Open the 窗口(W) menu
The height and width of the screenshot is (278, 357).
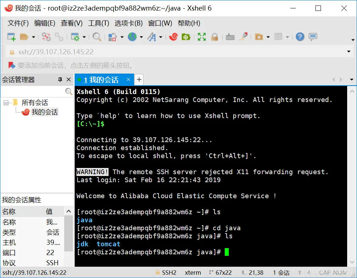[160, 23]
